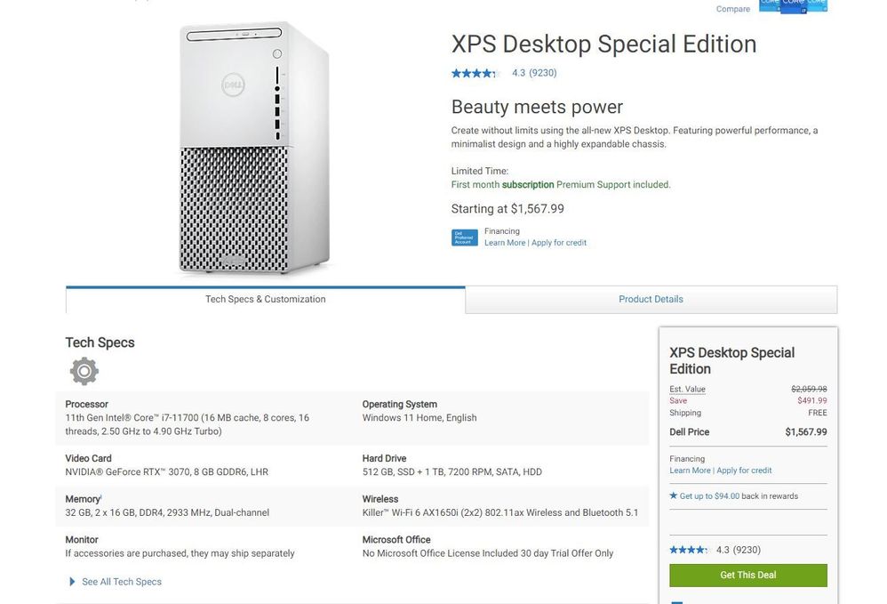Click Learn More under the main Financing
The image size is (887, 604).
coord(505,243)
